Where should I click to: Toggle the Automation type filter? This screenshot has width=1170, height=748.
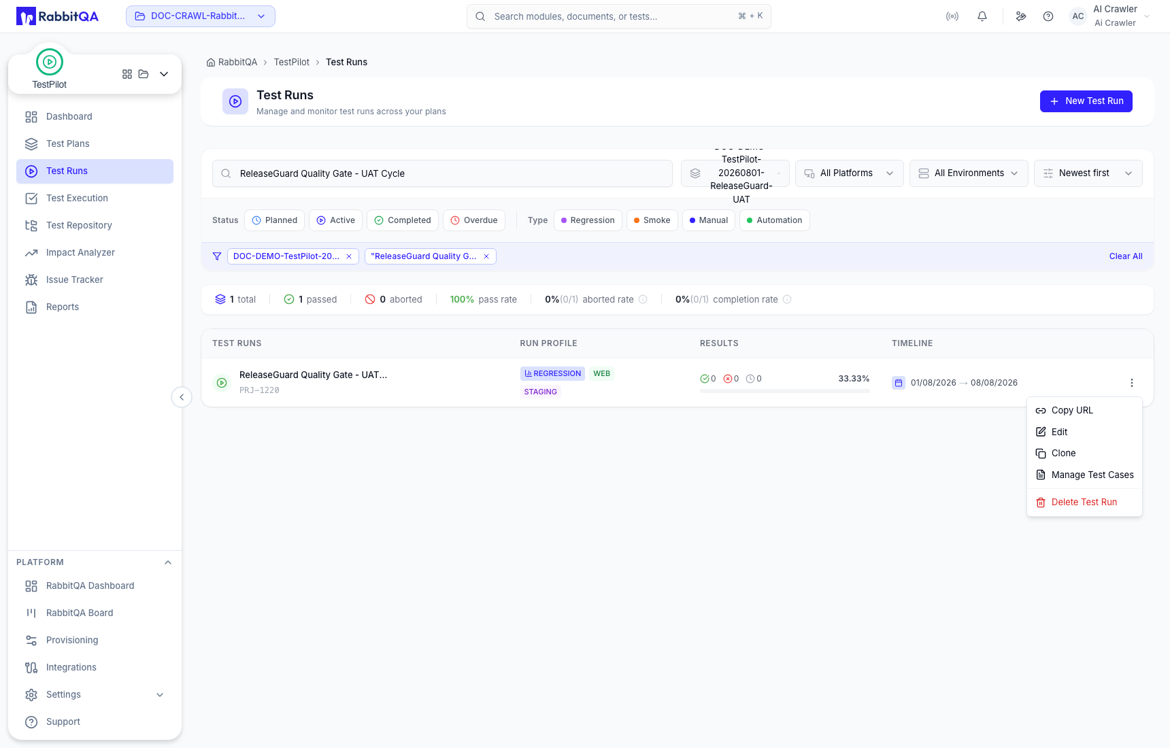(x=775, y=220)
